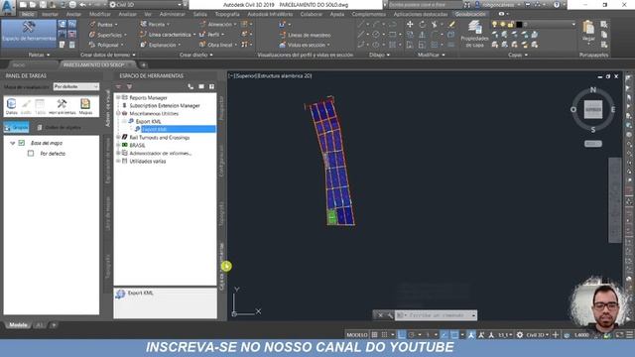Expand the Modificar panel dropdown
Image resolution: width=635 pixels, height=357 pixels.
point(432,55)
